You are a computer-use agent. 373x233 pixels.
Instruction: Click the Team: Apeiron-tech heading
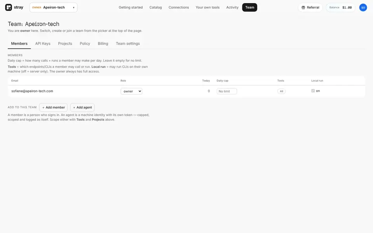(x=33, y=24)
